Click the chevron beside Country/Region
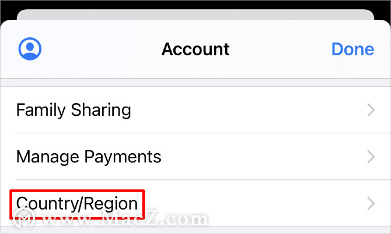The width and height of the screenshot is (391, 234). [x=371, y=203]
